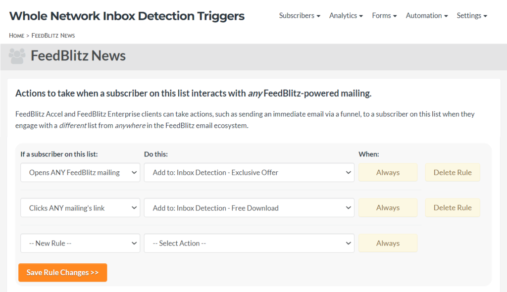This screenshot has width=507, height=292.
Task: Delete the Free Download rule
Action: 453,207
